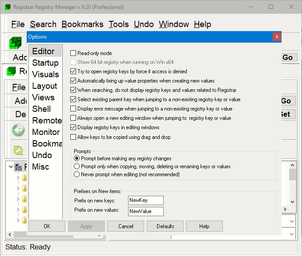Enable the Read-only mode checkbox
The image size is (302, 257).
click(x=73, y=53)
